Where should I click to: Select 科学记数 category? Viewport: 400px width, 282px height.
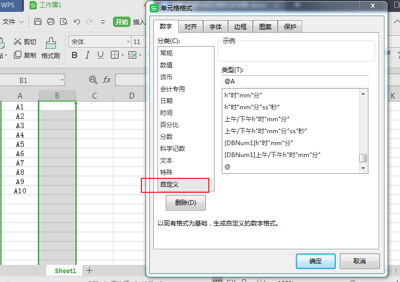[185, 149]
